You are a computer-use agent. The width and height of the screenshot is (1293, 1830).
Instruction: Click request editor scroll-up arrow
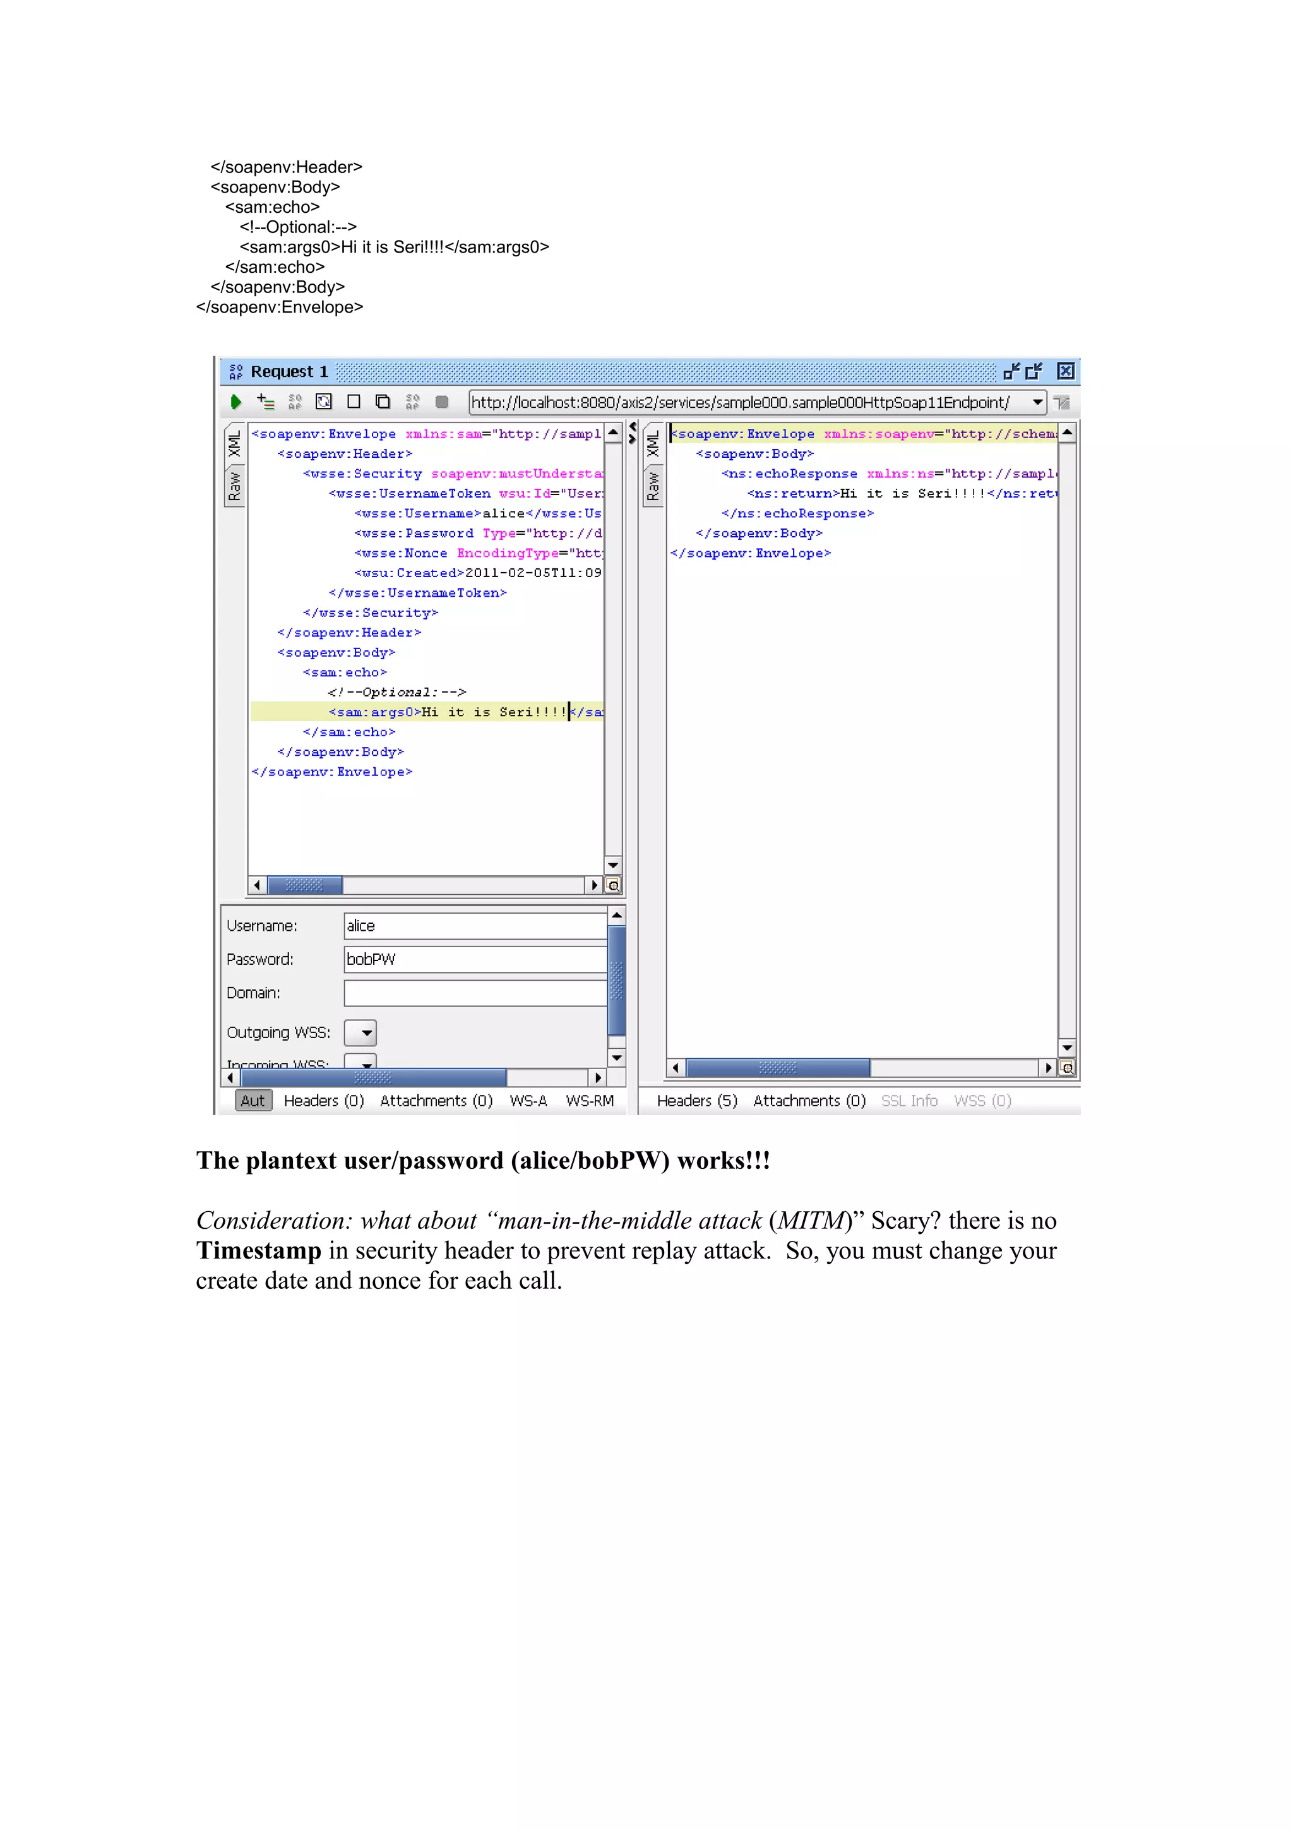[612, 433]
